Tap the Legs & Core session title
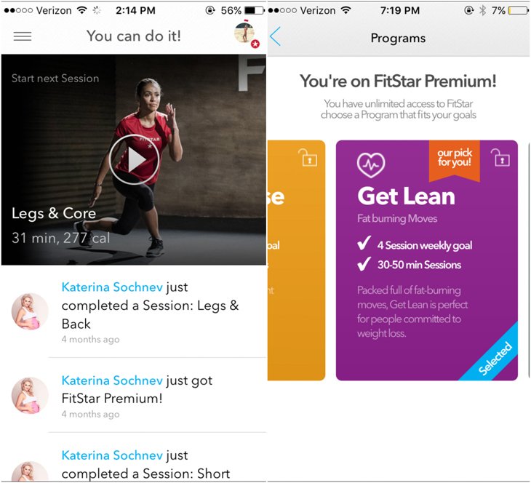 click(x=54, y=213)
